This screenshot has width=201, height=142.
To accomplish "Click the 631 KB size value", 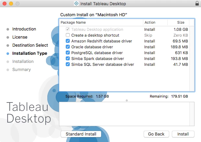I will pos(182,53).
